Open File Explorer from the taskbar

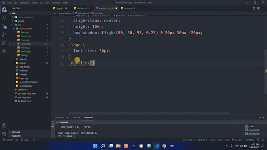pyautogui.click(x=118, y=146)
